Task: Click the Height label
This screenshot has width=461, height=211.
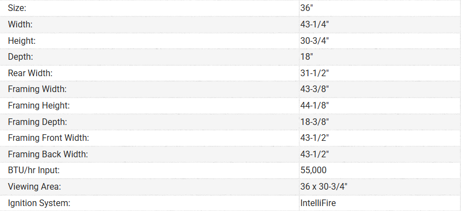Action: coord(21,41)
